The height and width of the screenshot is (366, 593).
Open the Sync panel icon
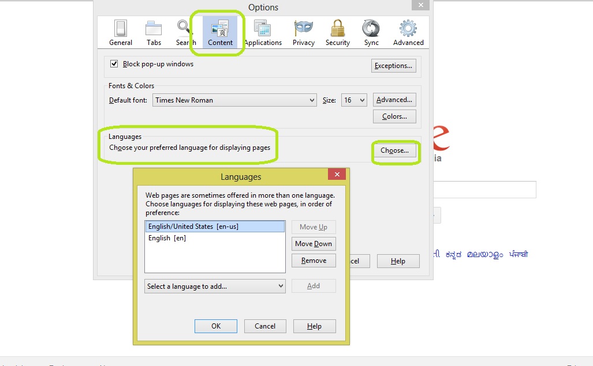click(x=371, y=32)
